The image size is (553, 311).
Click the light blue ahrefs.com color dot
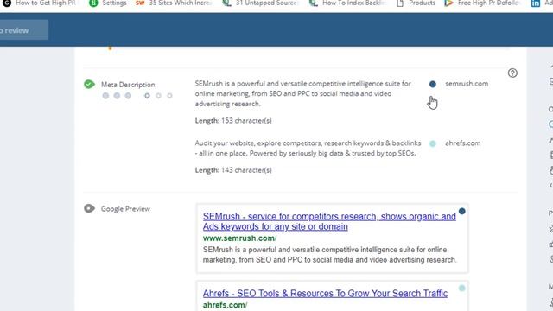click(x=433, y=143)
